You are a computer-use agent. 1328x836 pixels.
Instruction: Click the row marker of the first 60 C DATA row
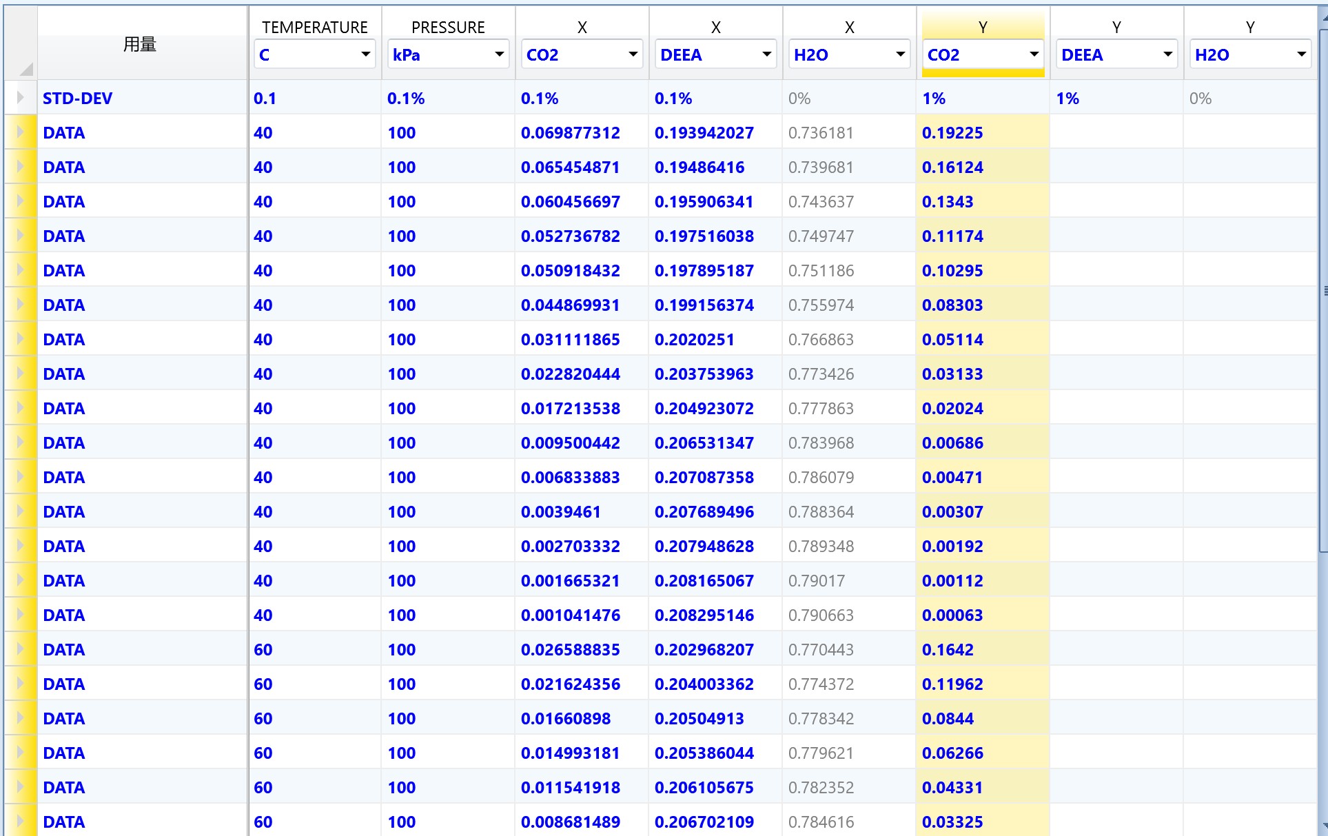(21, 649)
